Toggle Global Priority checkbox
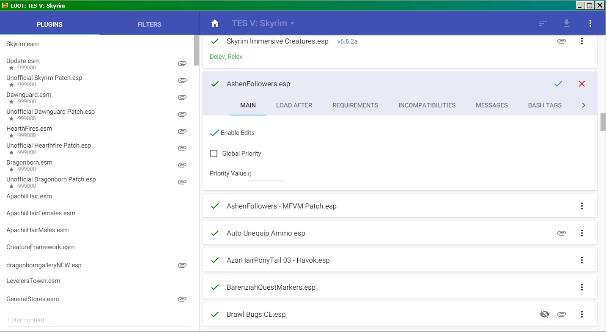 point(214,154)
